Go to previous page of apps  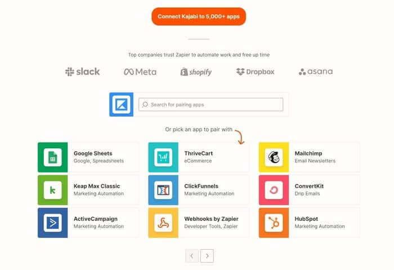[192, 256]
